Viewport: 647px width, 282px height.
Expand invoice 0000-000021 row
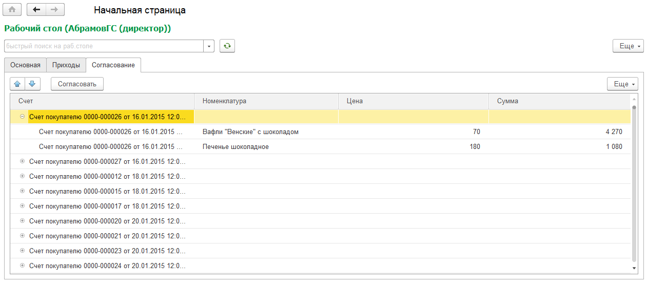tap(22, 236)
